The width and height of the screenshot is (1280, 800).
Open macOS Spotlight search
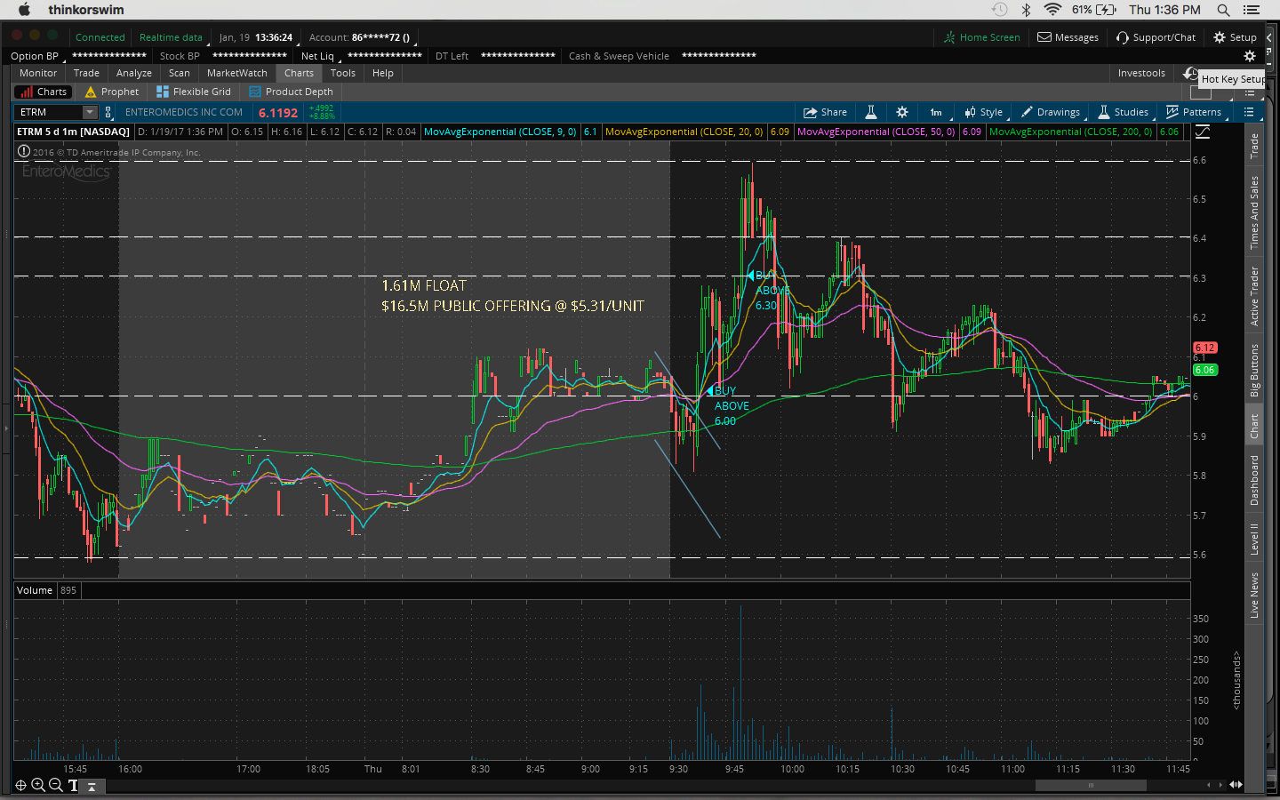tap(1223, 10)
